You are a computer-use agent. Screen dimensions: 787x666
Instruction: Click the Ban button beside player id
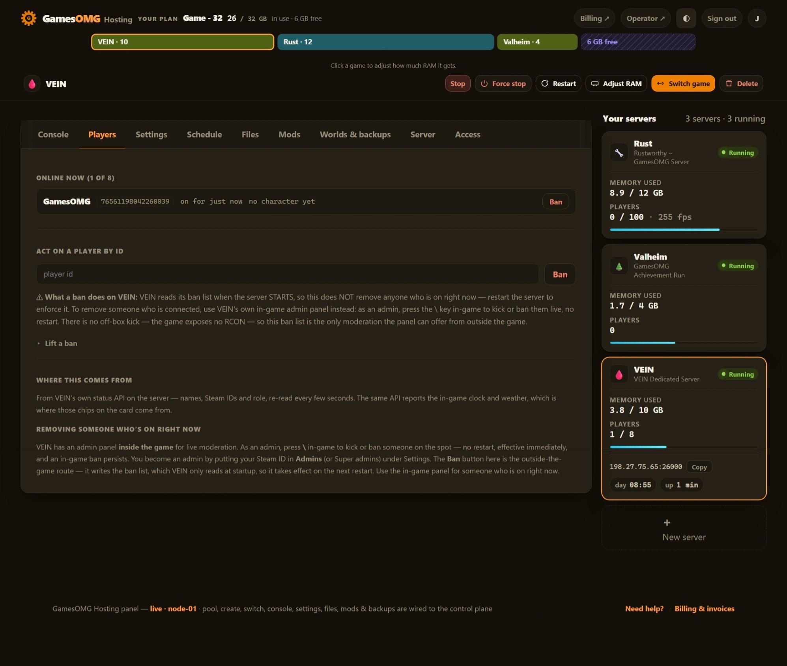[x=560, y=274]
